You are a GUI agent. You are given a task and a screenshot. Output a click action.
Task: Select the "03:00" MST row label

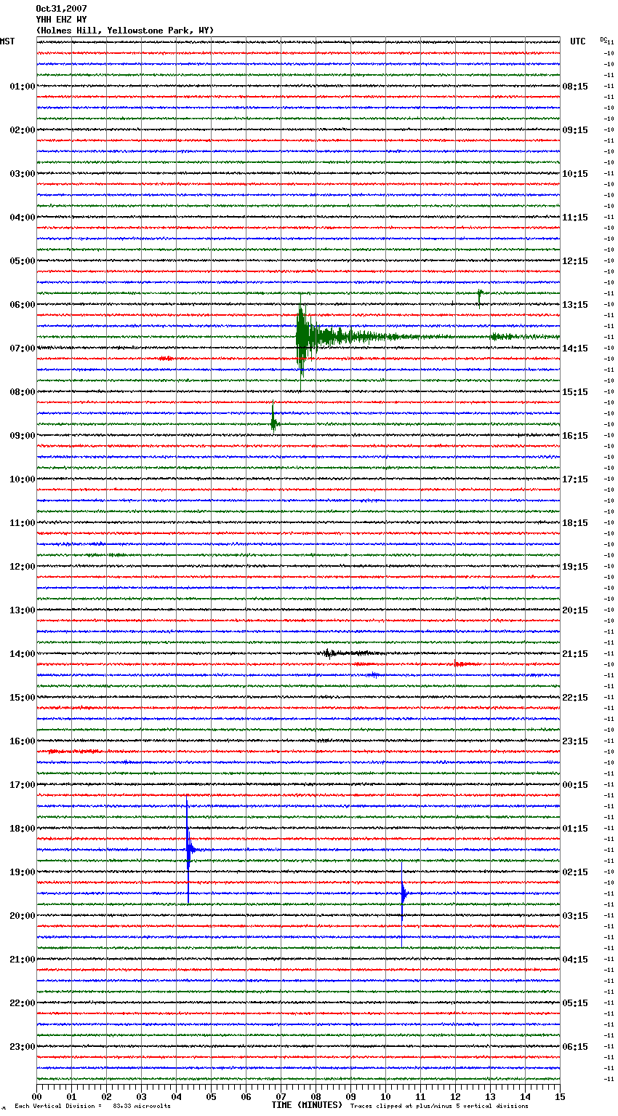click(x=23, y=174)
